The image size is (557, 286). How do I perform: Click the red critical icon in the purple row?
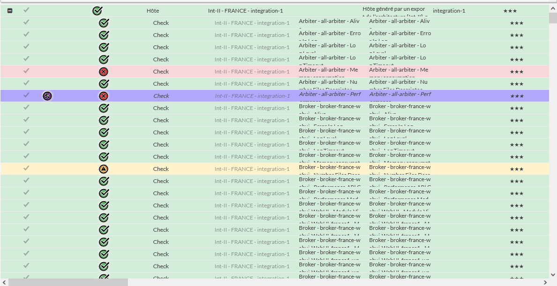(x=104, y=96)
